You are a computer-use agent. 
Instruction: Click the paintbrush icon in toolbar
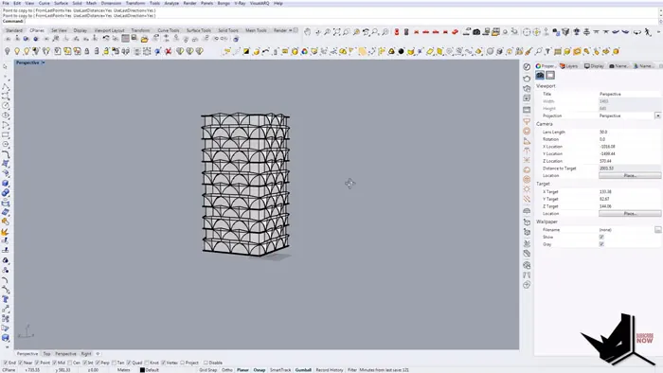click(529, 51)
